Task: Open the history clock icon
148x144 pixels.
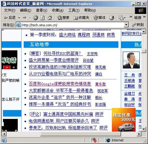Action: pos(112,18)
